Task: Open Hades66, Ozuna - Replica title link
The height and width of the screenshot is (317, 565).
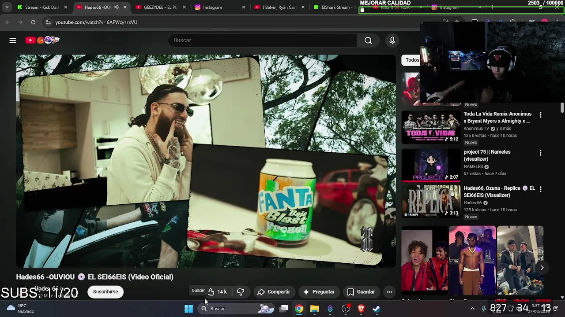Action: pyautogui.click(x=499, y=192)
